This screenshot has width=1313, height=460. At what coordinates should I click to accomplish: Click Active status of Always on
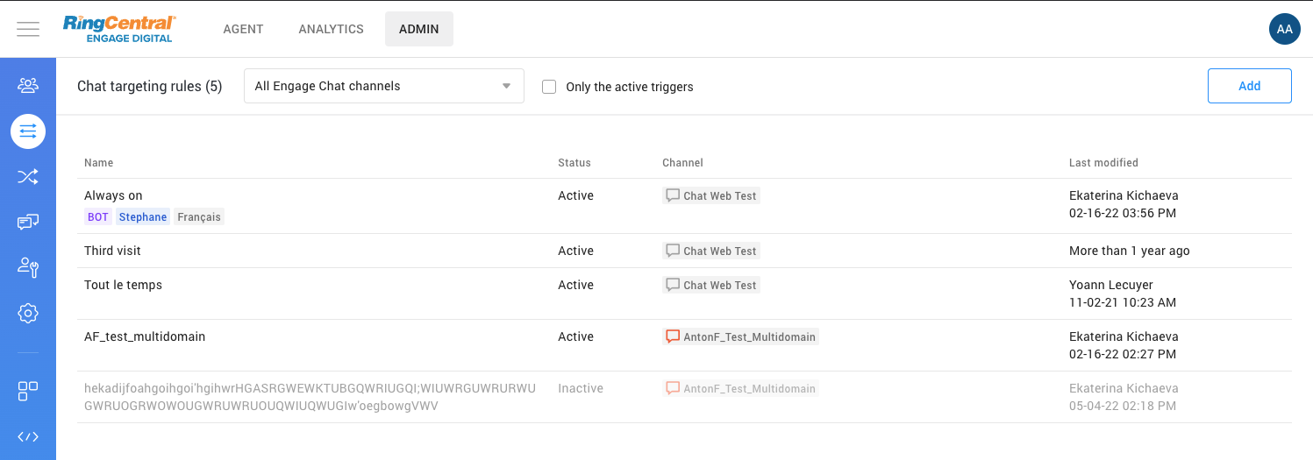[575, 195]
